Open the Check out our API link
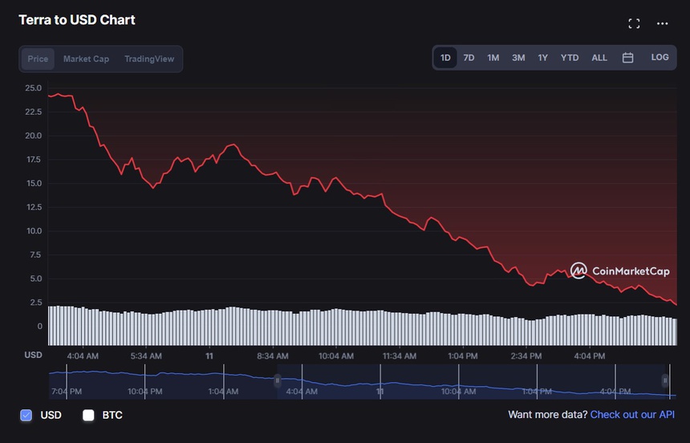Screen dimensions: 690x443 pyautogui.click(x=631, y=415)
